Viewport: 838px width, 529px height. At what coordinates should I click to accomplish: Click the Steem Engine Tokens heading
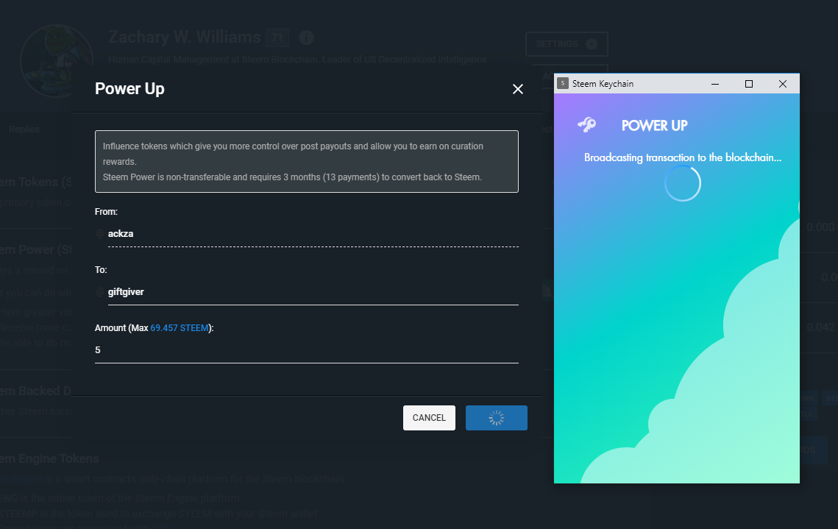[49, 459]
